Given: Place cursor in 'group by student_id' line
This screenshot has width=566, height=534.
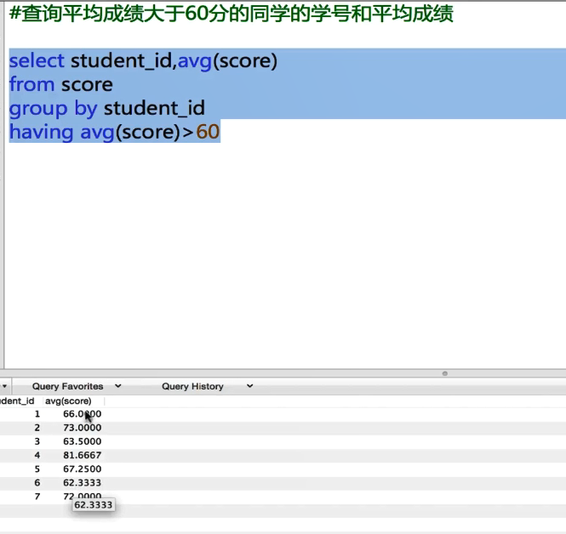Looking at the screenshot, I should point(107,108).
